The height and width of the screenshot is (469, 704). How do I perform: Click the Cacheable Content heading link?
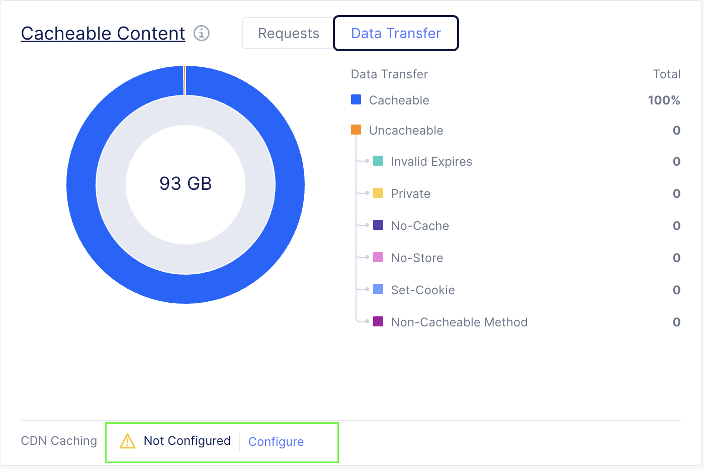(103, 33)
